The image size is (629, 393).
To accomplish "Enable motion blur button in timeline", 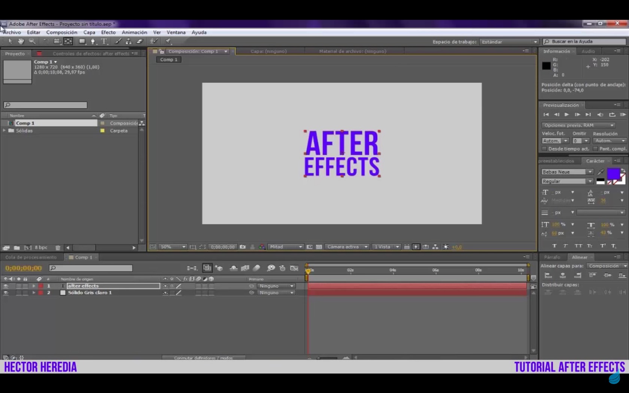I will [x=256, y=268].
